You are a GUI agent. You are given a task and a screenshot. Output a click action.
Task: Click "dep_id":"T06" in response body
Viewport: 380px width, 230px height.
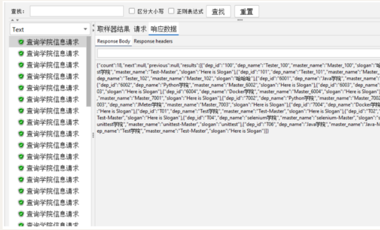pos(260,124)
